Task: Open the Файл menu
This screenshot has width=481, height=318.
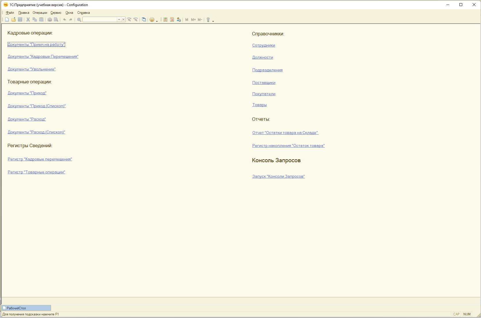Action: [x=10, y=13]
